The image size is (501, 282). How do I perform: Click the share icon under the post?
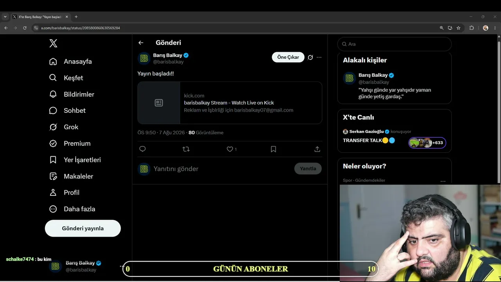click(x=317, y=149)
